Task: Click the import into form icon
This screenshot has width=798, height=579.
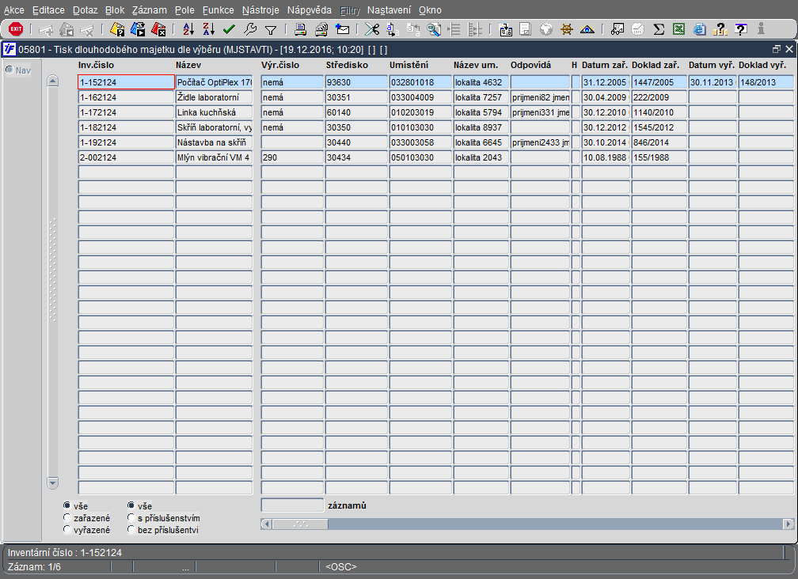Action: [505, 29]
